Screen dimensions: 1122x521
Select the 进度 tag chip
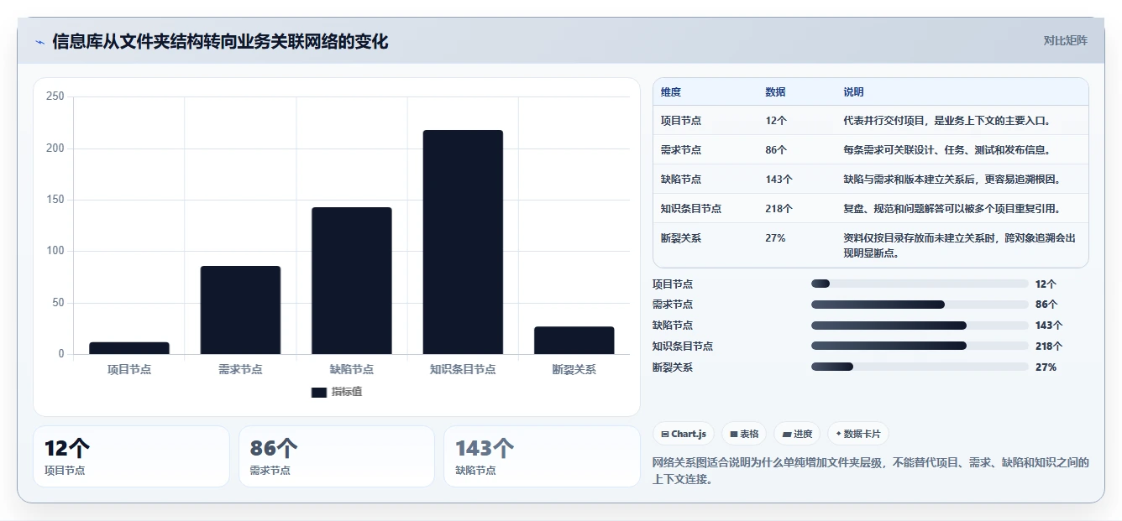pyautogui.click(x=797, y=434)
